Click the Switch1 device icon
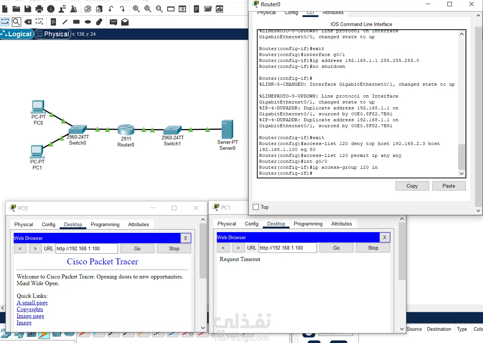Viewport: 483px width, 343px height. (172, 130)
